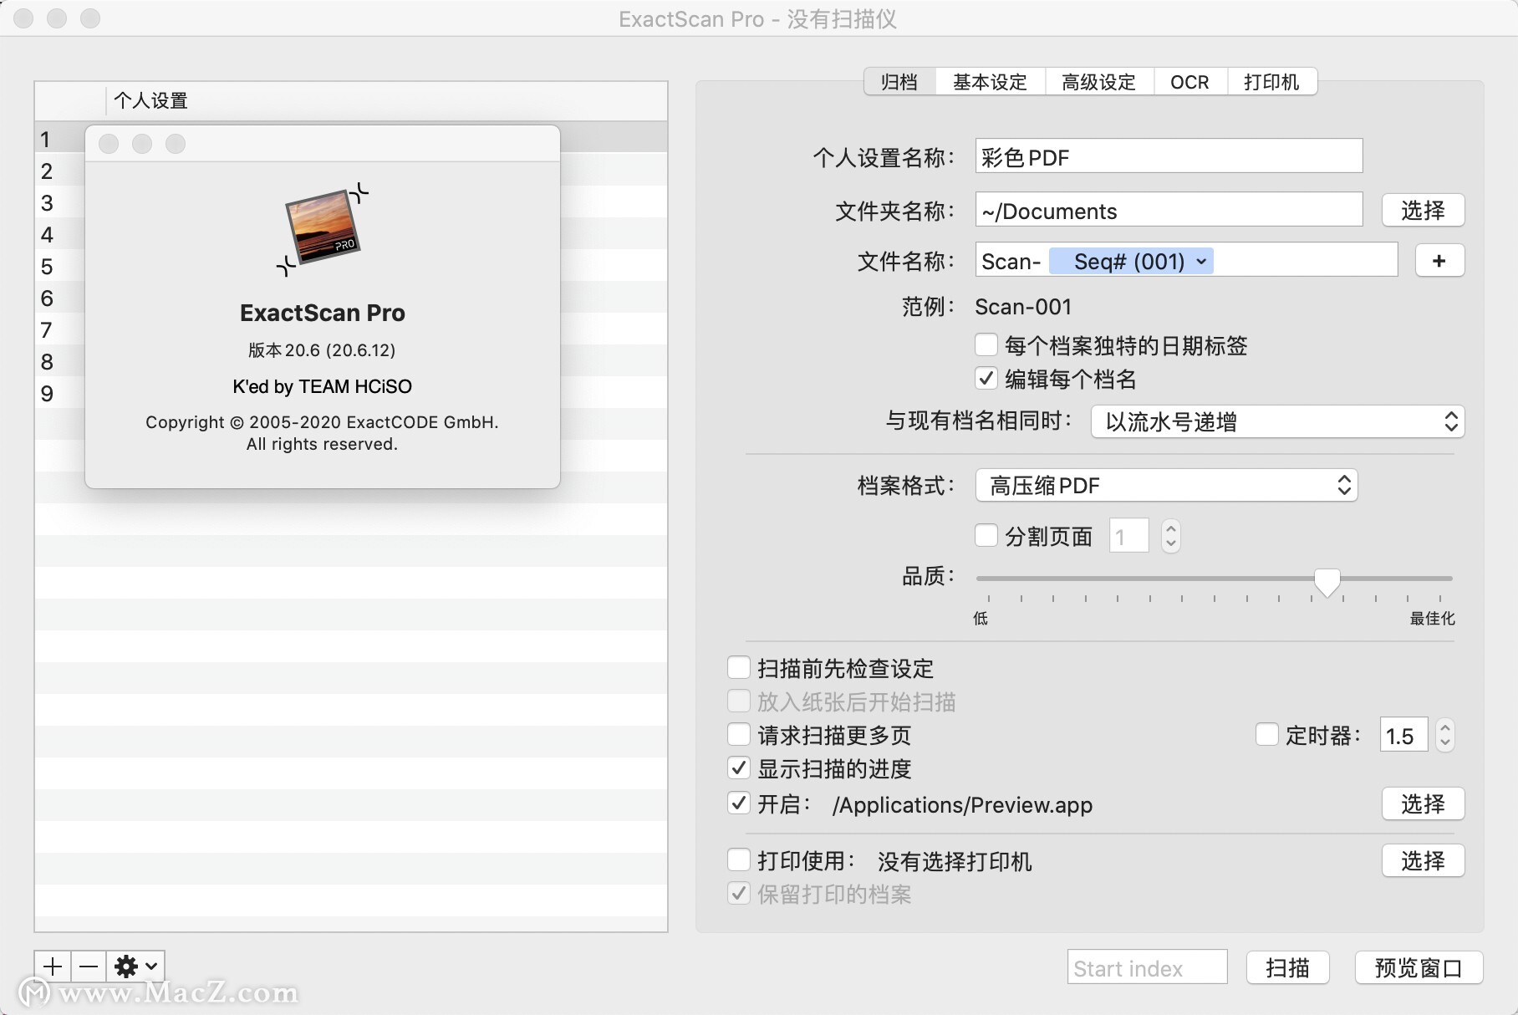The image size is (1518, 1015).
Task: Click the 版本 20.6 (20.6.12) text
Action: (x=322, y=349)
